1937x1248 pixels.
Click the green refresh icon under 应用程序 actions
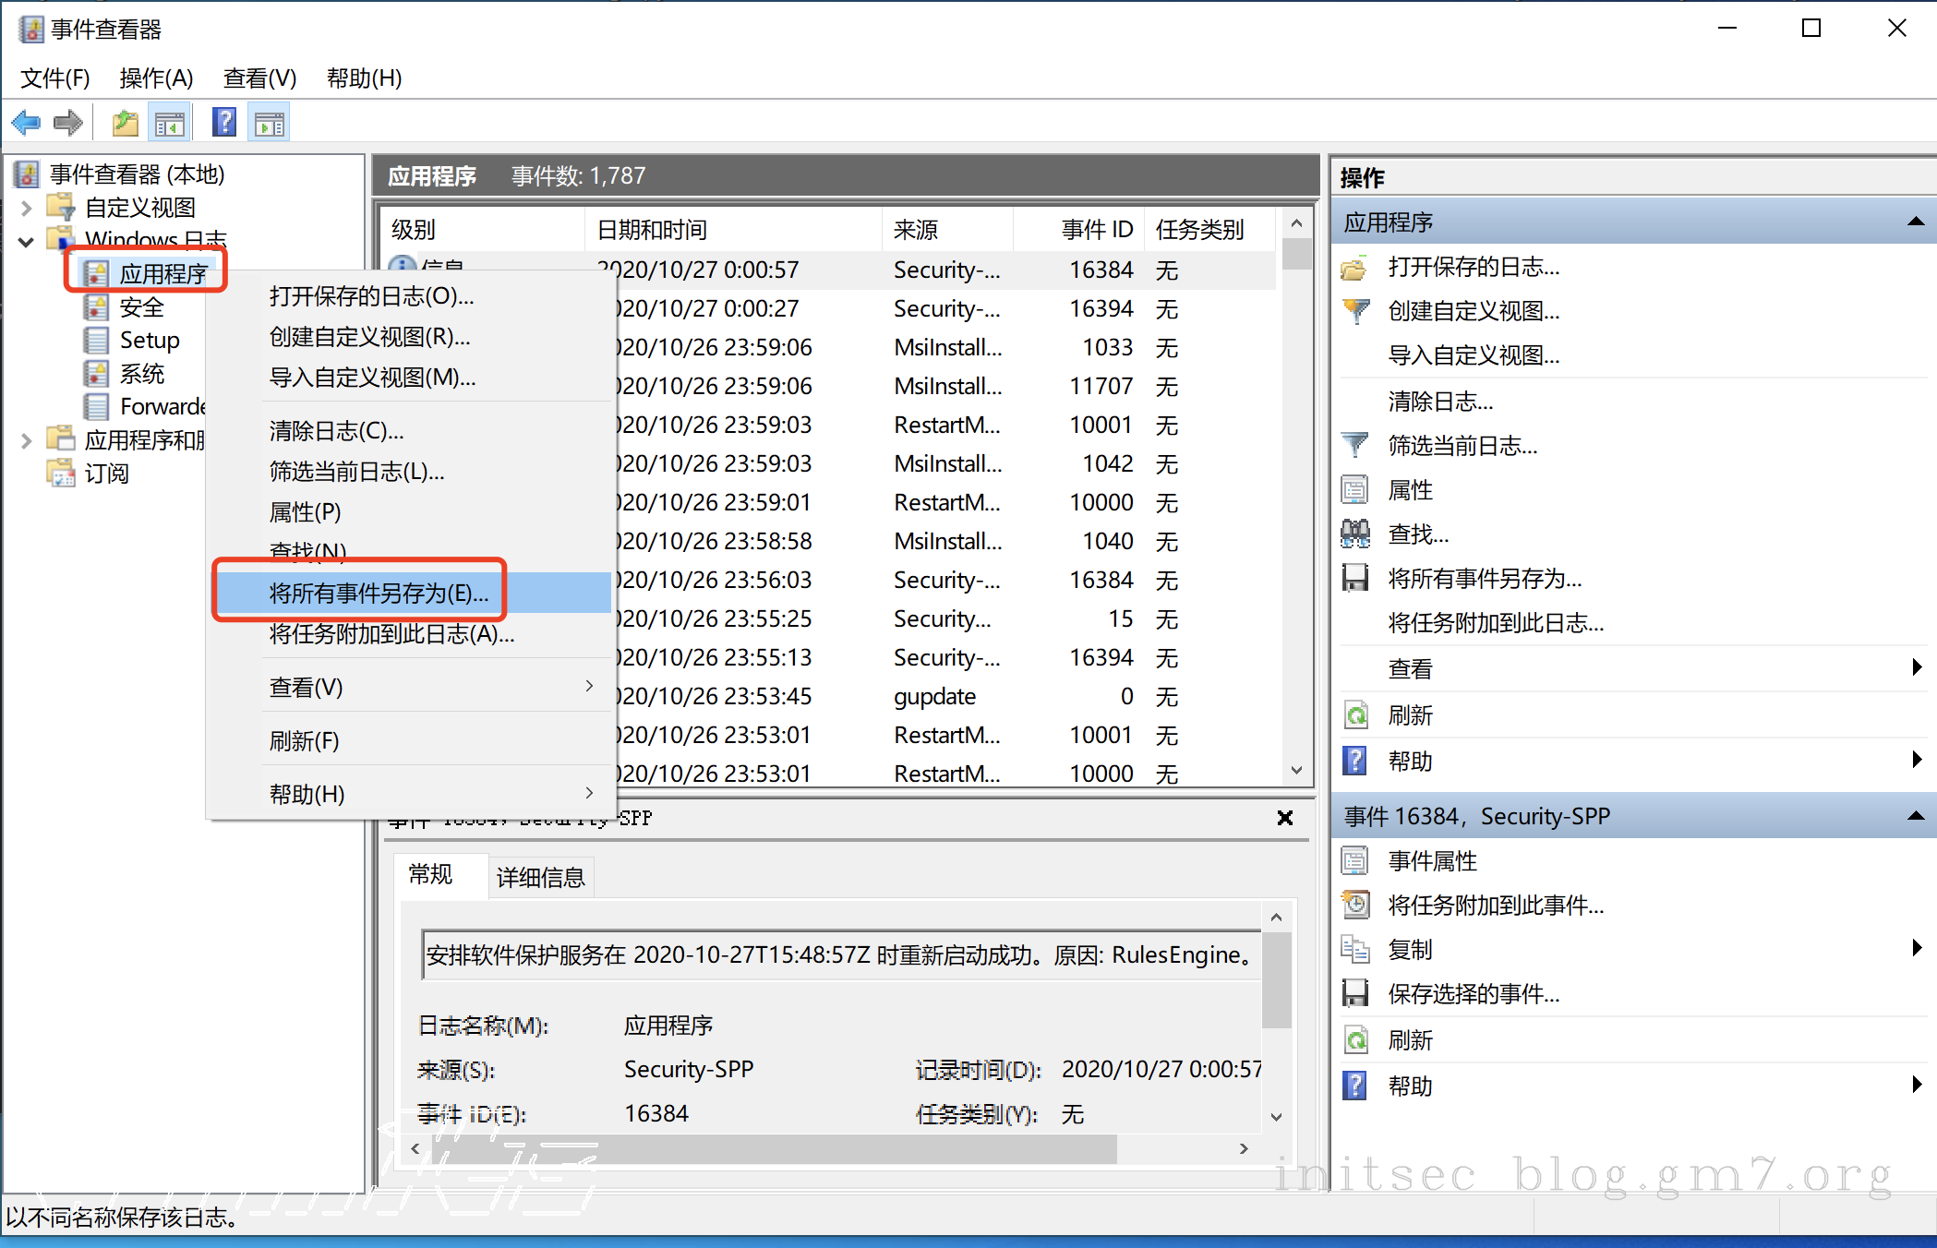point(1354,715)
